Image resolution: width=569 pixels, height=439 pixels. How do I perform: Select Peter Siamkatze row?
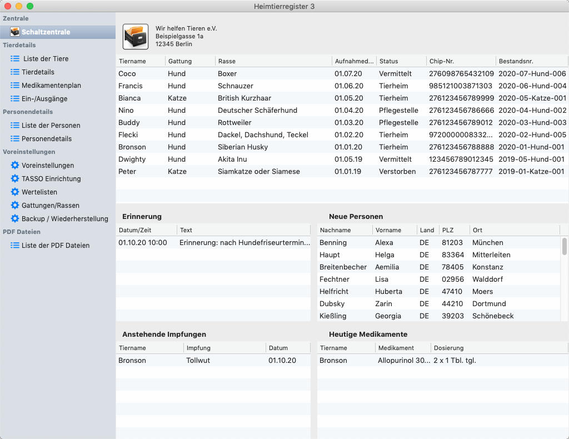[342, 171]
